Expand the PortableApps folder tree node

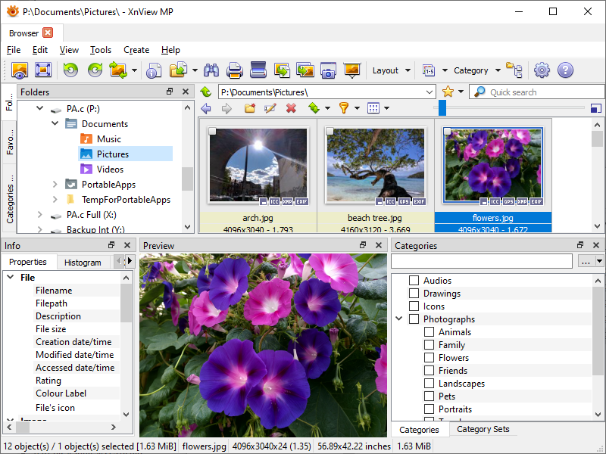55,185
